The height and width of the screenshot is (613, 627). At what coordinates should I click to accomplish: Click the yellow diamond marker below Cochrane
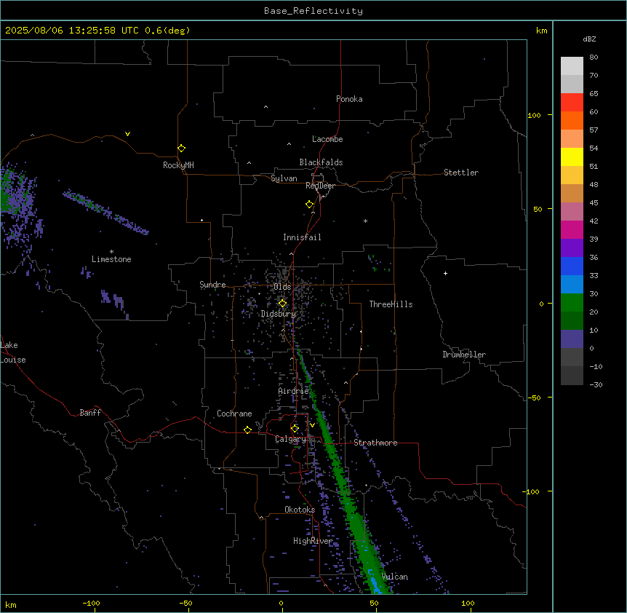pos(247,430)
